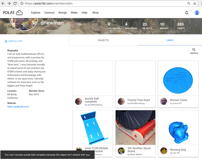View the 285 Prints count

coord(181,26)
